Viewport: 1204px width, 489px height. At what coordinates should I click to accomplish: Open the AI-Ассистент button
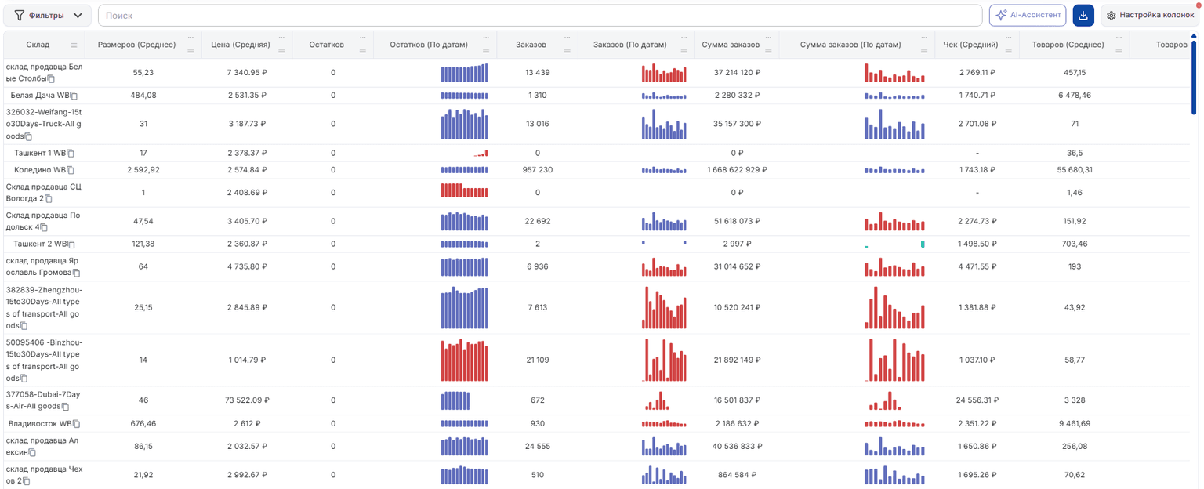click(1028, 15)
